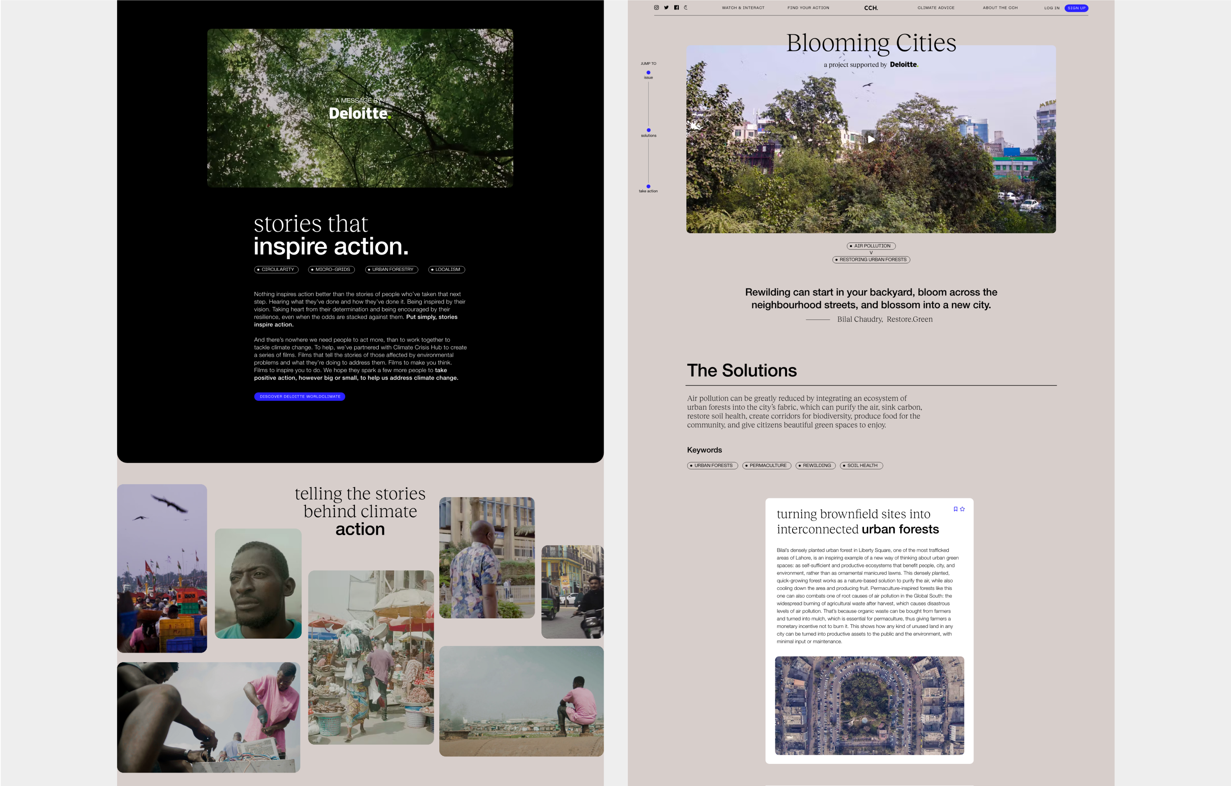Jump to the solutions section marker
This screenshot has height=786, width=1231.
coord(649,130)
